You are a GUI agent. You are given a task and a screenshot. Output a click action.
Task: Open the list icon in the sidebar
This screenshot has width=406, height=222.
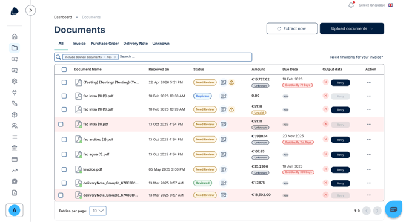point(15,137)
